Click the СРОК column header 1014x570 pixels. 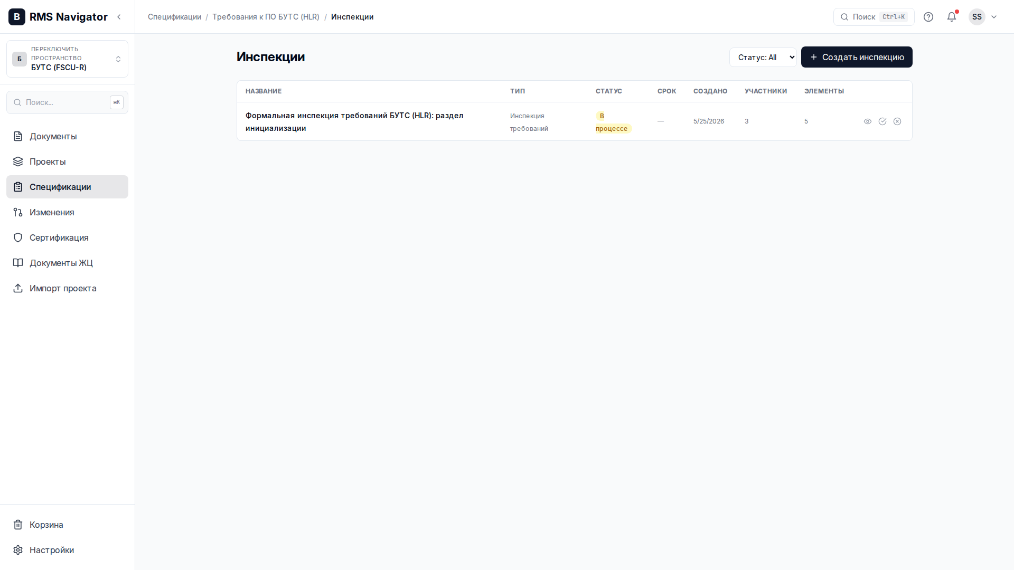pos(667,91)
